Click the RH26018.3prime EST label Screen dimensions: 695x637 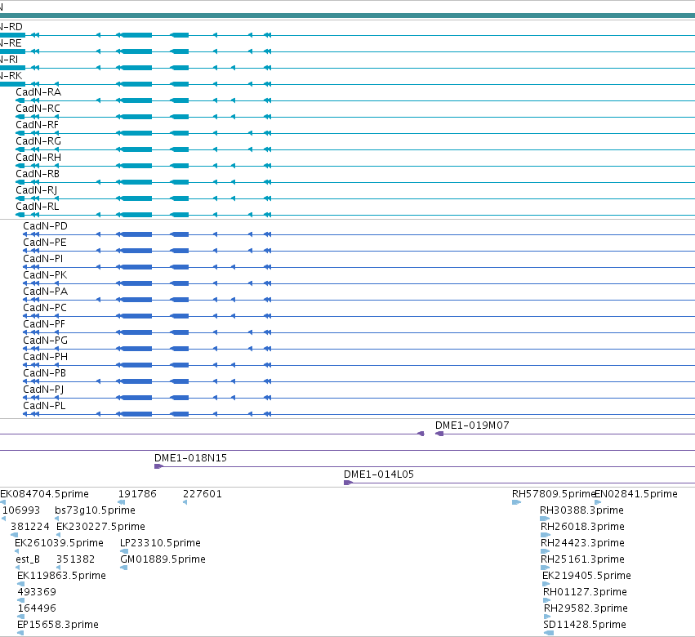click(x=582, y=527)
